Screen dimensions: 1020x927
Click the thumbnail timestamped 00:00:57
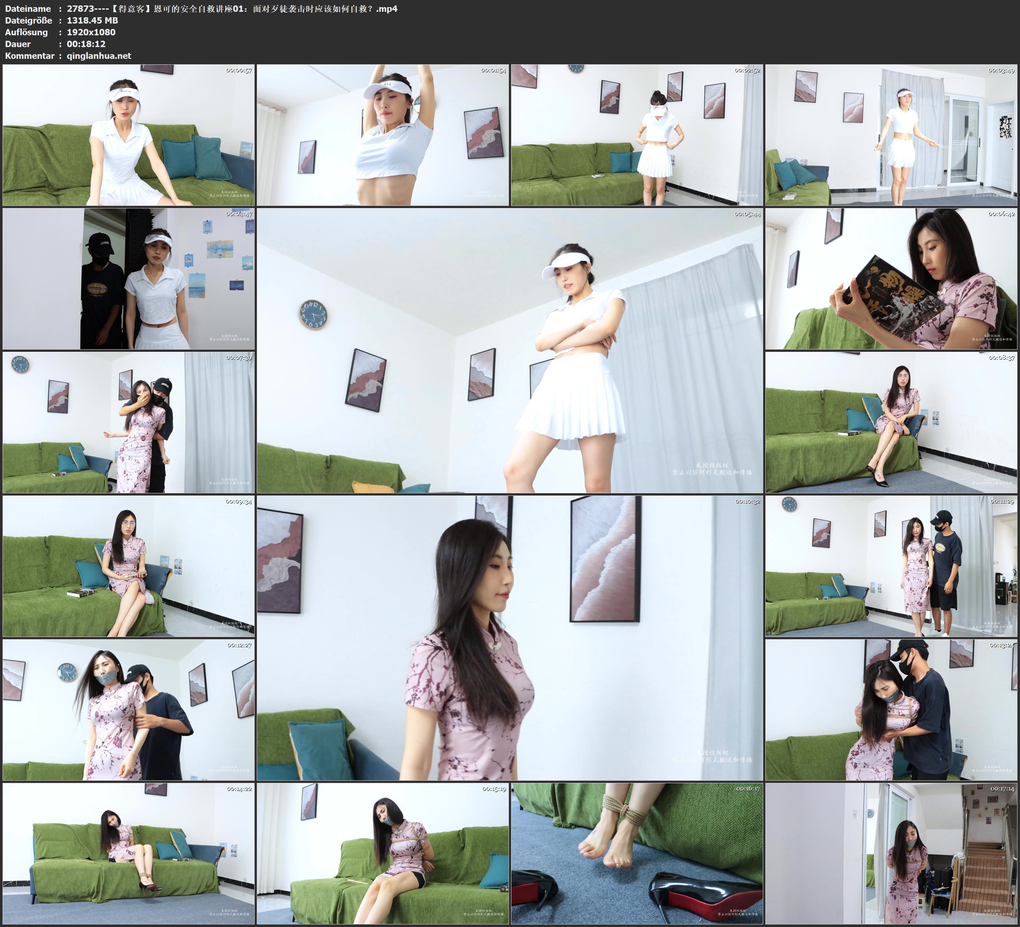129,135
